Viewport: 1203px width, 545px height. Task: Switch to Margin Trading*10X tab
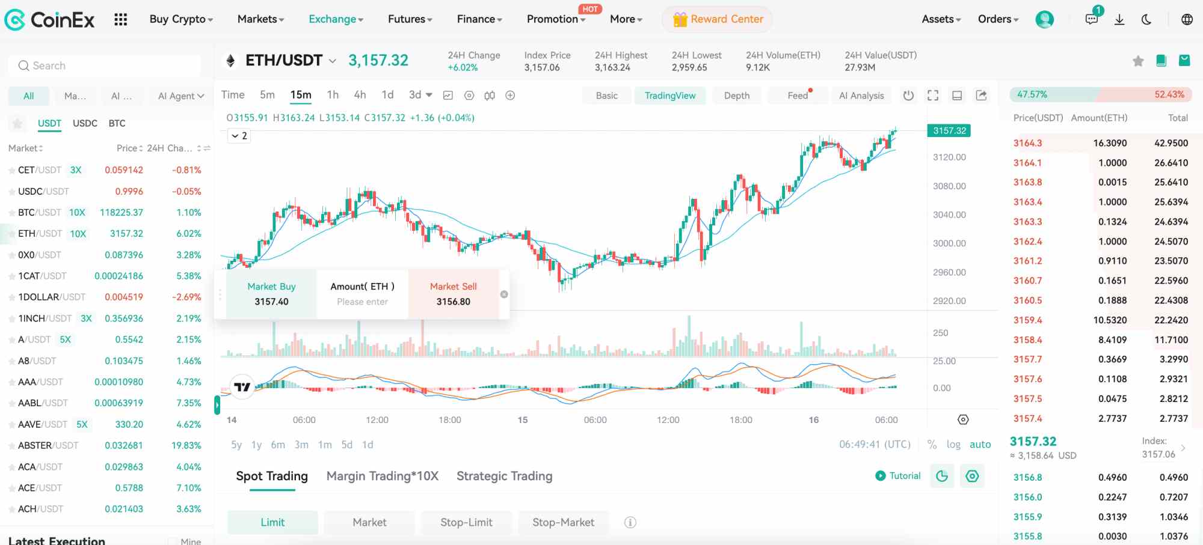tap(383, 476)
